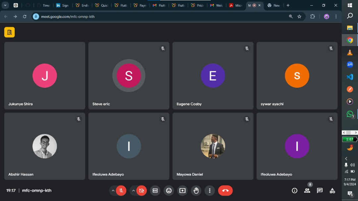This screenshot has width=358, height=201.
Task: Send an emoji reaction
Action: [169, 190]
